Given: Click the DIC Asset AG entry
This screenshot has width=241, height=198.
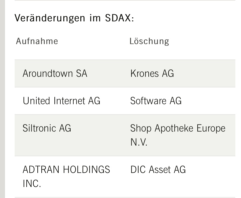Looking at the screenshot, I should [x=158, y=170].
